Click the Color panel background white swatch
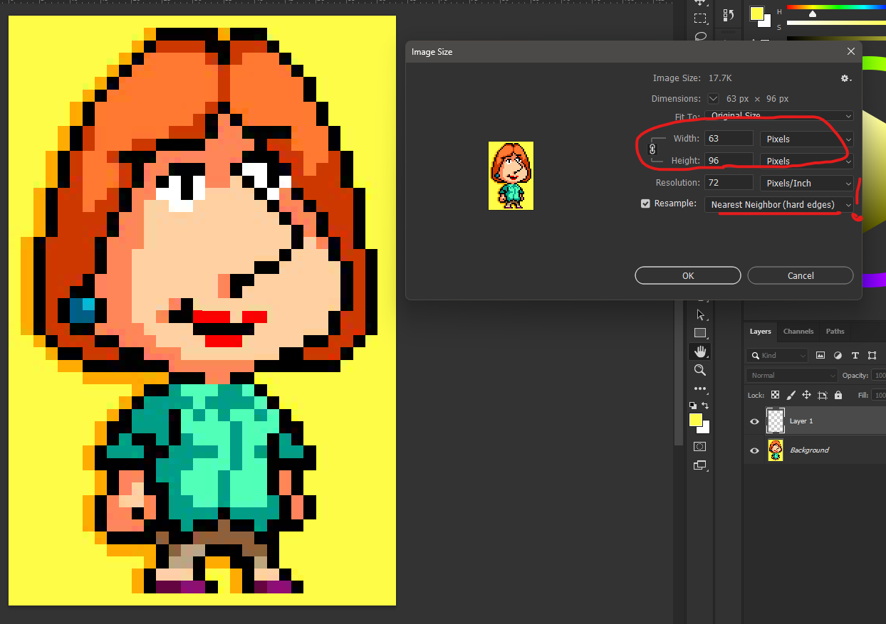Viewport: 886px width, 624px height. (x=766, y=22)
